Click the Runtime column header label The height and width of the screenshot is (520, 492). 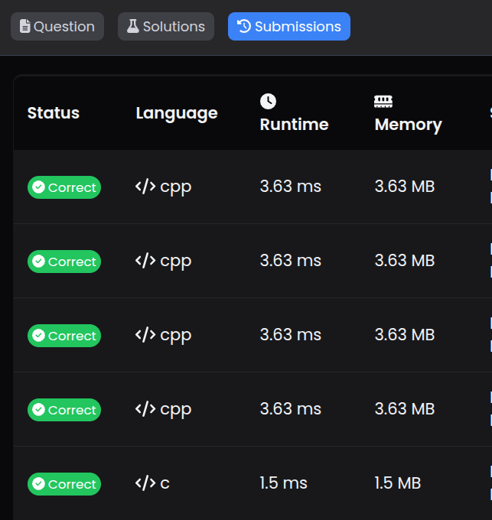coord(294,125)
